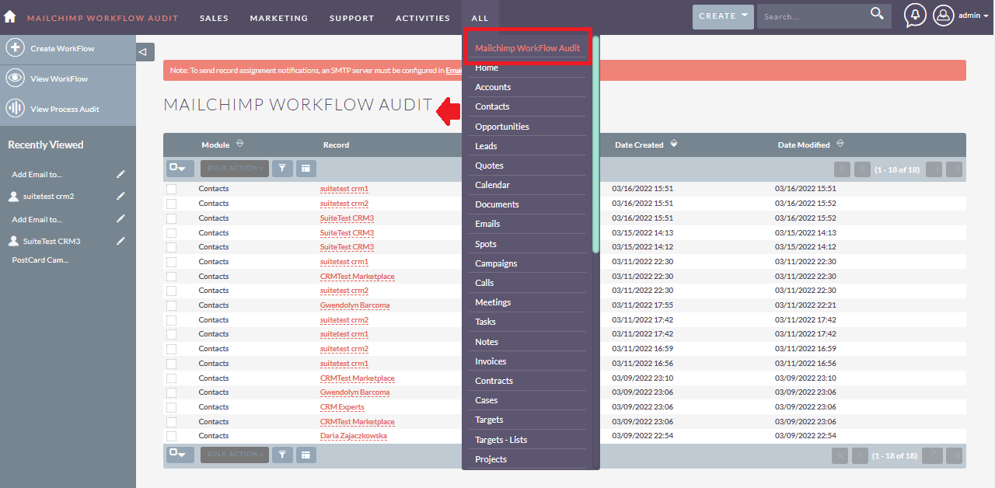Click top pagination last-page arrow
The width and height of the screenshot is (995, 488).
coord(954,169)
